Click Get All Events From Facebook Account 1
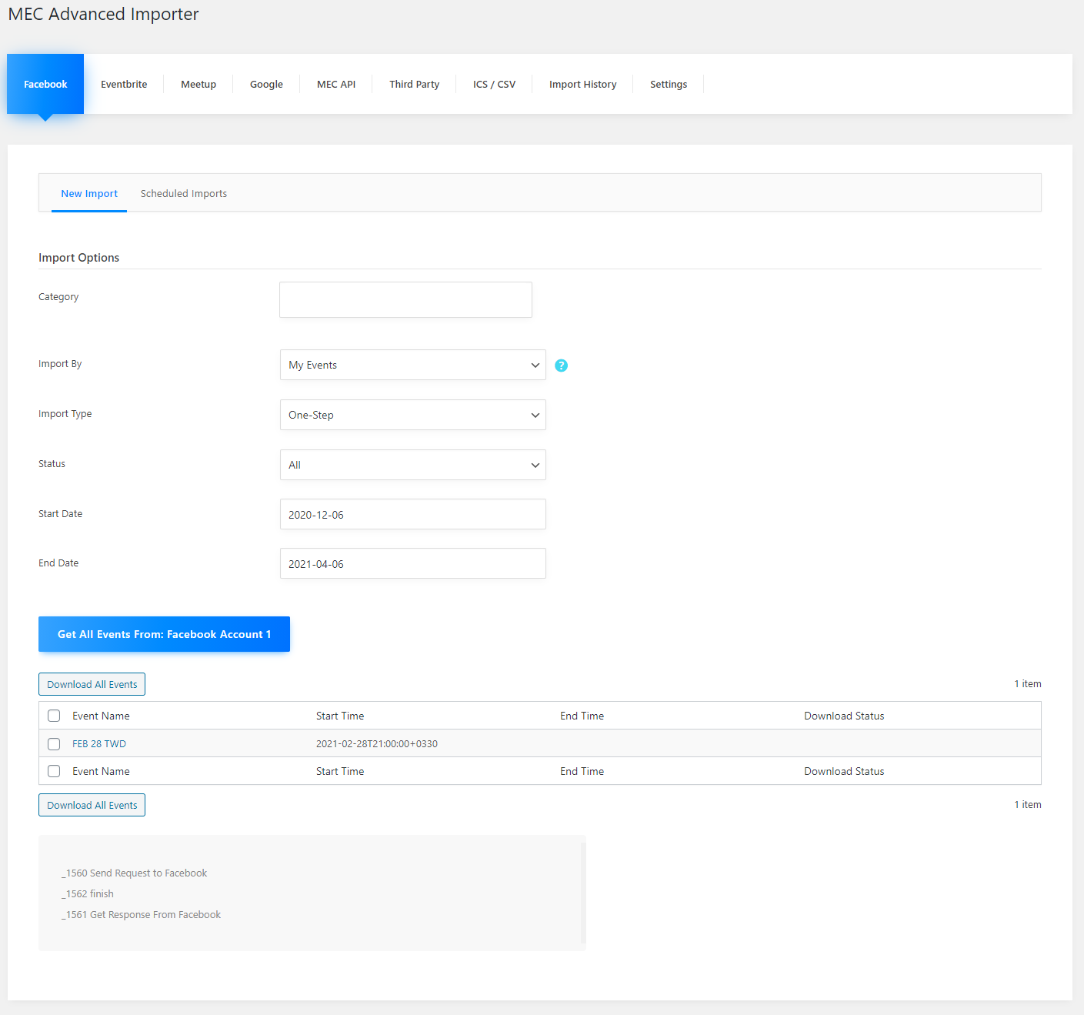The width and height of the screenshot is (1084, 1015). [x=164, y=634]
